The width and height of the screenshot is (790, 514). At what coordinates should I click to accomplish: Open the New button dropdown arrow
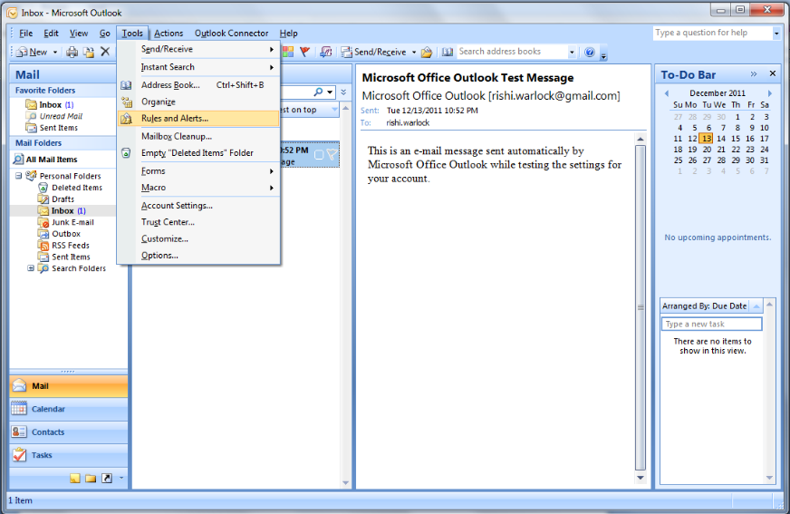tap(55, 52)
